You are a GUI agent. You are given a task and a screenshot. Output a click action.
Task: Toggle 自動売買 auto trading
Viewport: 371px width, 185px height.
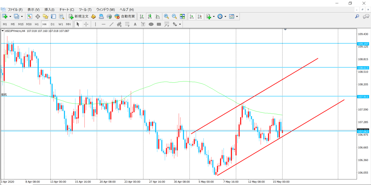pyautogui.click(x=124, y=16)
